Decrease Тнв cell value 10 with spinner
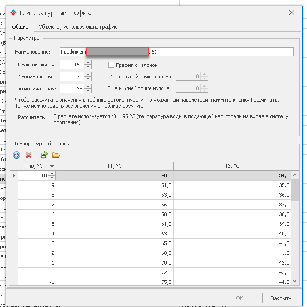 pyautogui.click(x=52, y=178)
